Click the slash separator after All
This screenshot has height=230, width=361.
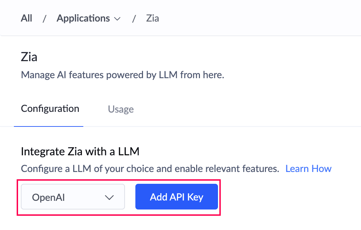click(44, 18)
